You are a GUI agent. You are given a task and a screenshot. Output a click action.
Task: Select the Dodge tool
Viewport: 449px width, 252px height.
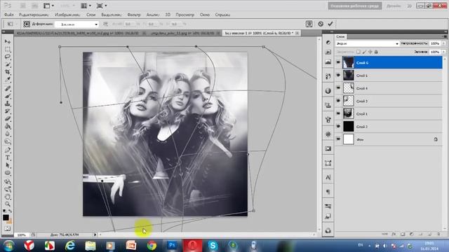(x=8, y=141)
